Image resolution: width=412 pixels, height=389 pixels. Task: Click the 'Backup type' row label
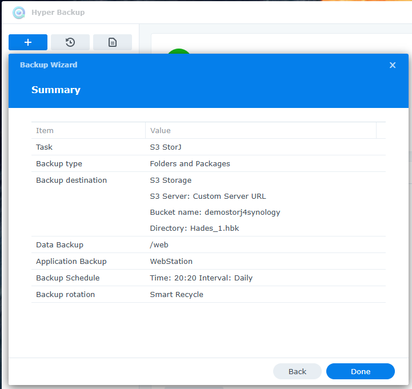59,163
